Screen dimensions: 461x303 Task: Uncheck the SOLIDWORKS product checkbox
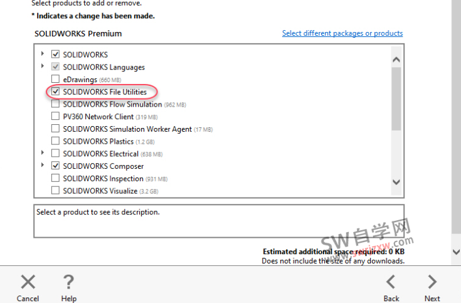pyautogui.click(x=55, y=54)
